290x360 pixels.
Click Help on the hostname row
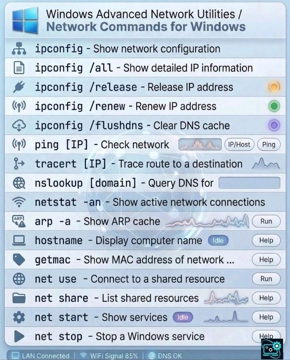pos(266,240)
